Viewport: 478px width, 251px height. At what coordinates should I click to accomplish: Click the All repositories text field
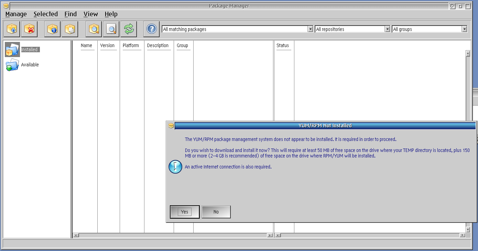(x=350, y=29)
